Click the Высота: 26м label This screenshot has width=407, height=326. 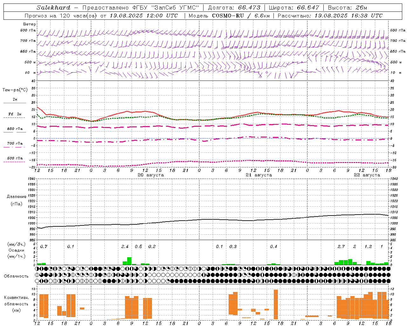(348, 8)
